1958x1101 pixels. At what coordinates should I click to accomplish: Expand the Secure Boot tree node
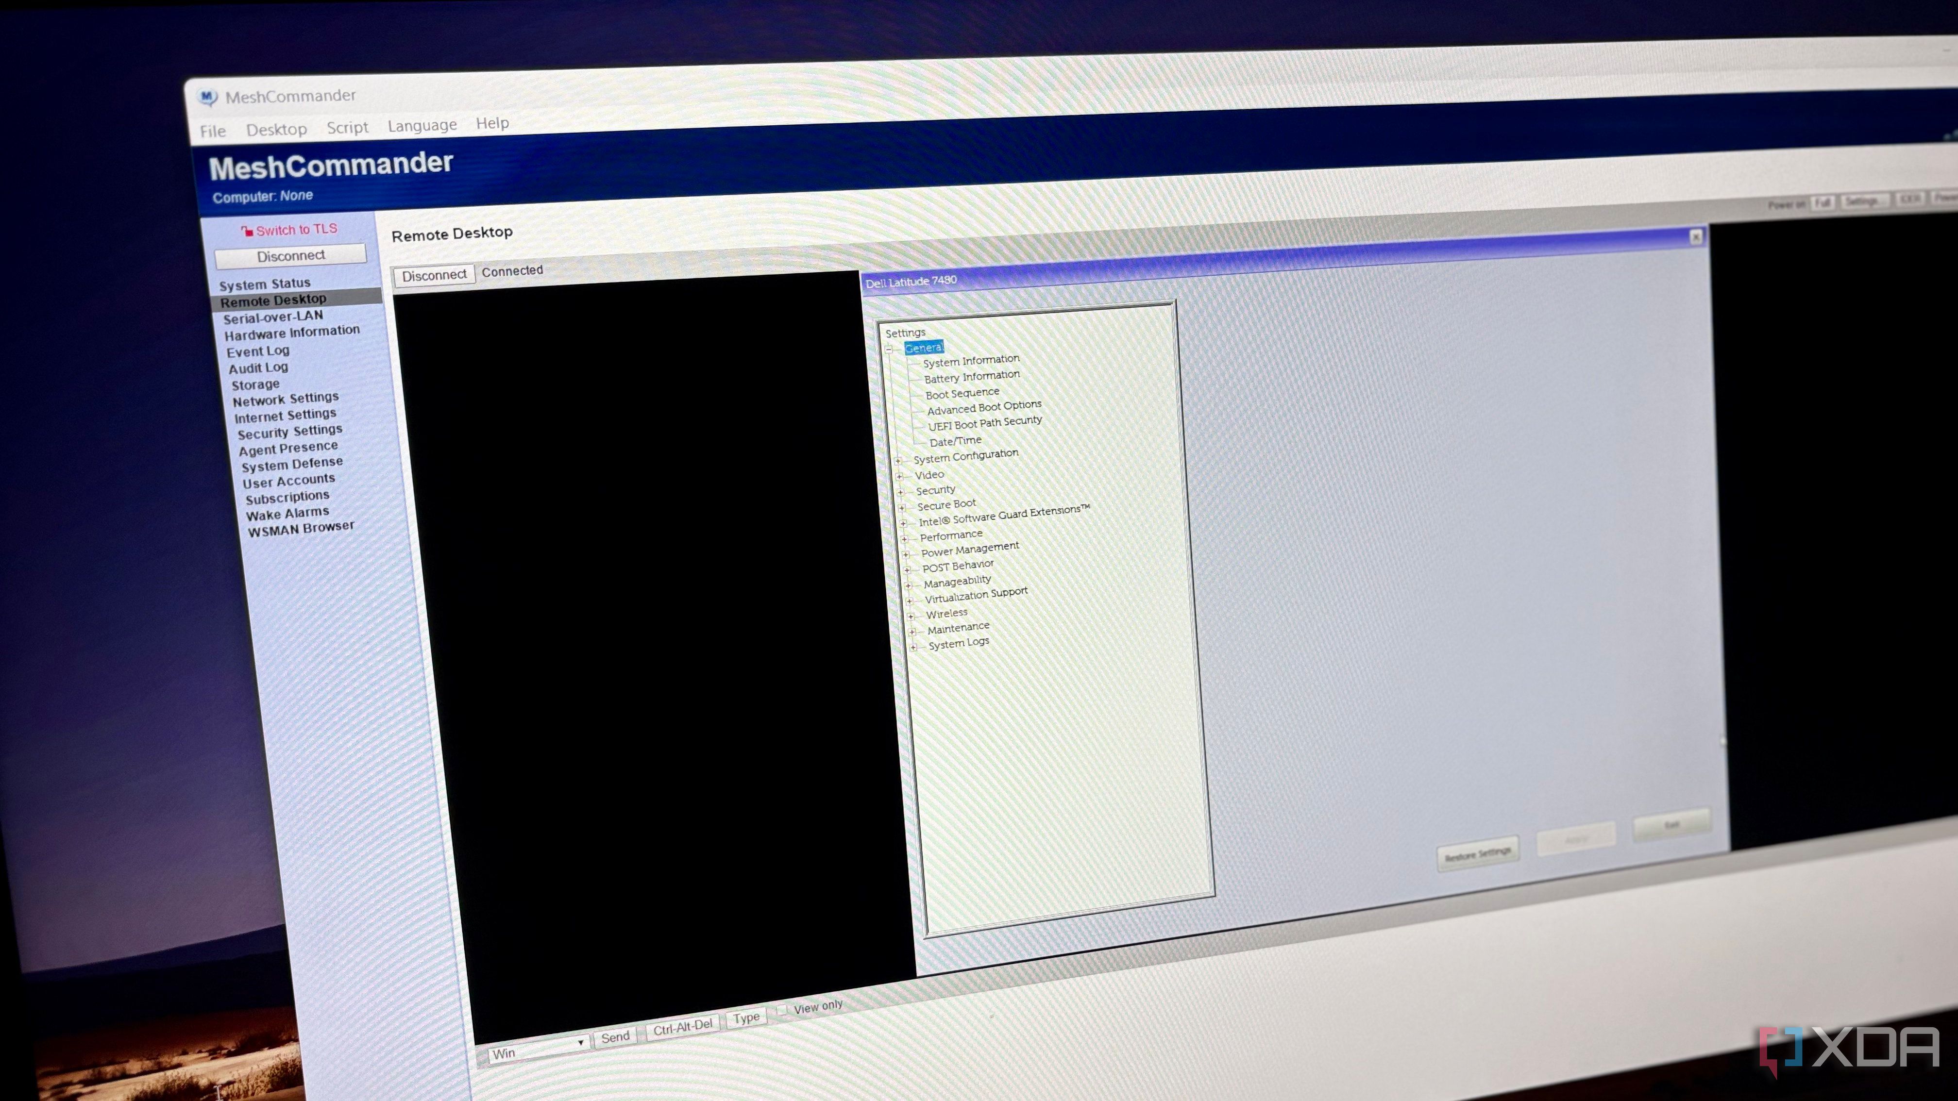pos(902,508)
